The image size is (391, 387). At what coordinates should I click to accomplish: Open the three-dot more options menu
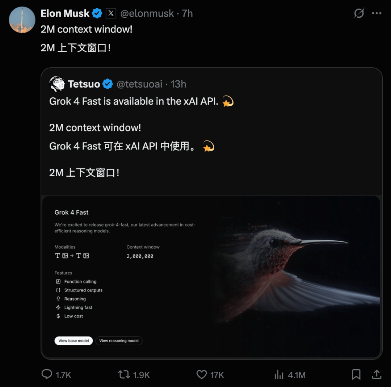pos(377,13)
